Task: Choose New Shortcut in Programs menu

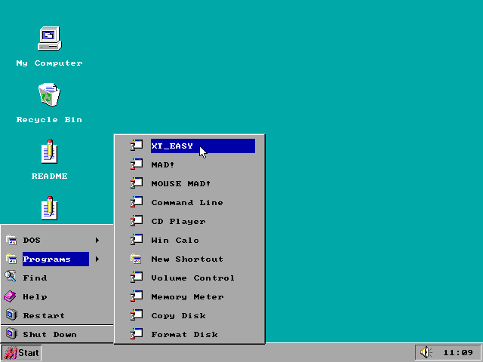Action: (x=189, y=259)
